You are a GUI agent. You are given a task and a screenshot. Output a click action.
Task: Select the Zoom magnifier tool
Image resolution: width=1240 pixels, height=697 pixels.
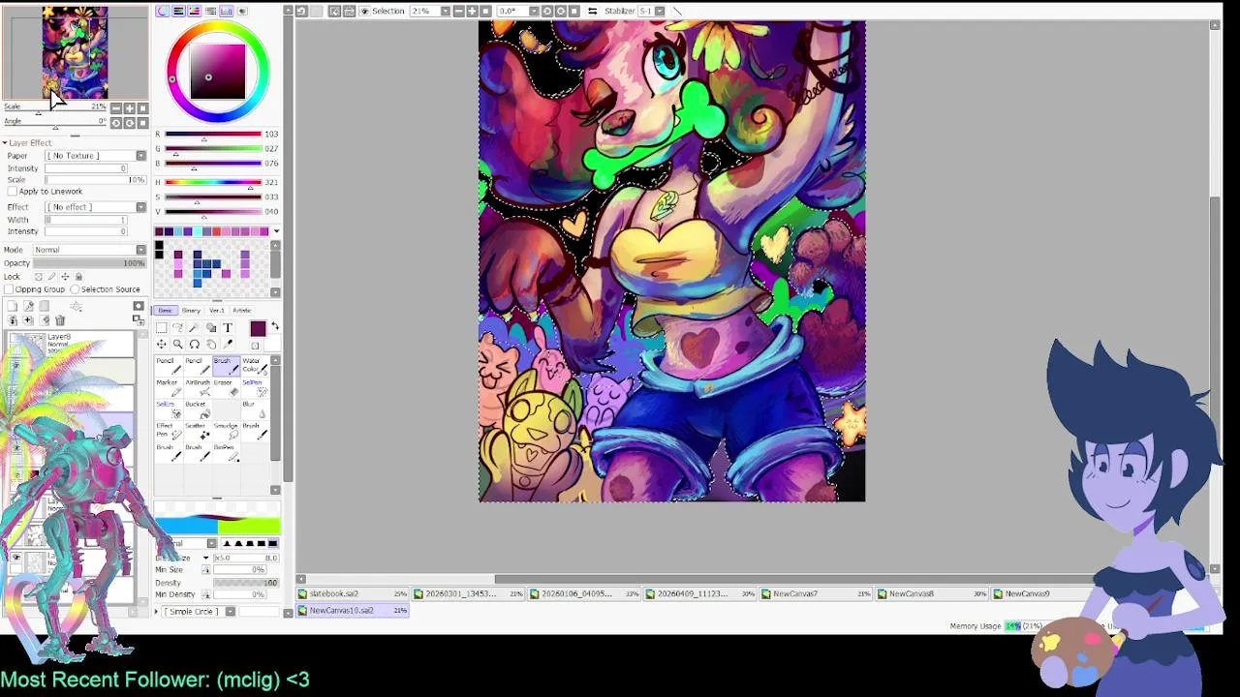(x=177, y=344)
